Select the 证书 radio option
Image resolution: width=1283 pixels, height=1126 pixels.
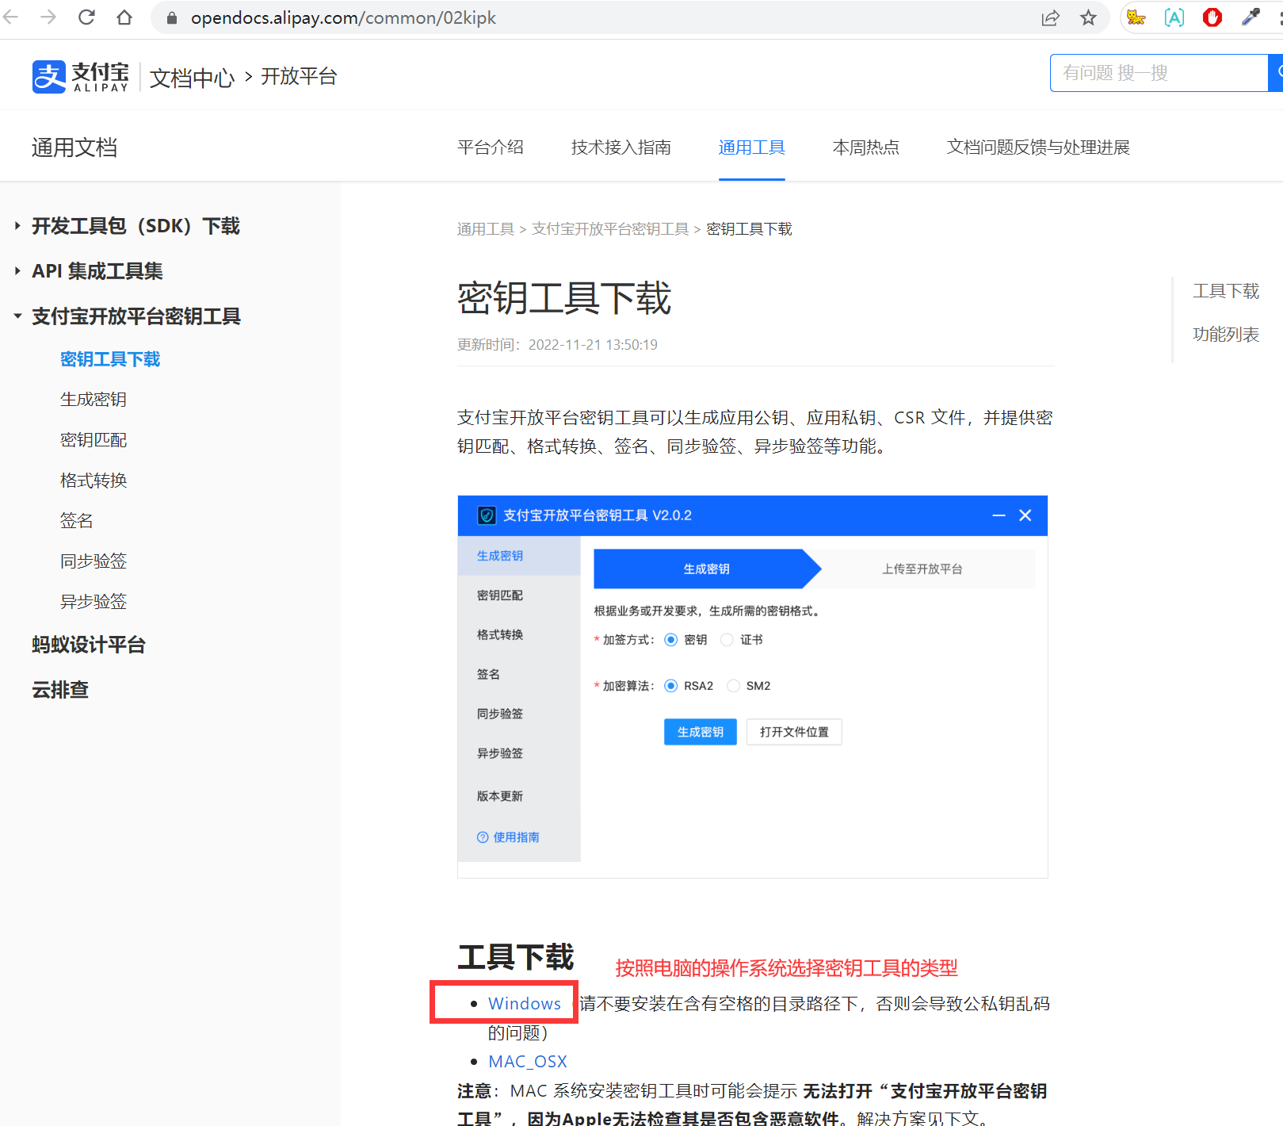point(727,640)
